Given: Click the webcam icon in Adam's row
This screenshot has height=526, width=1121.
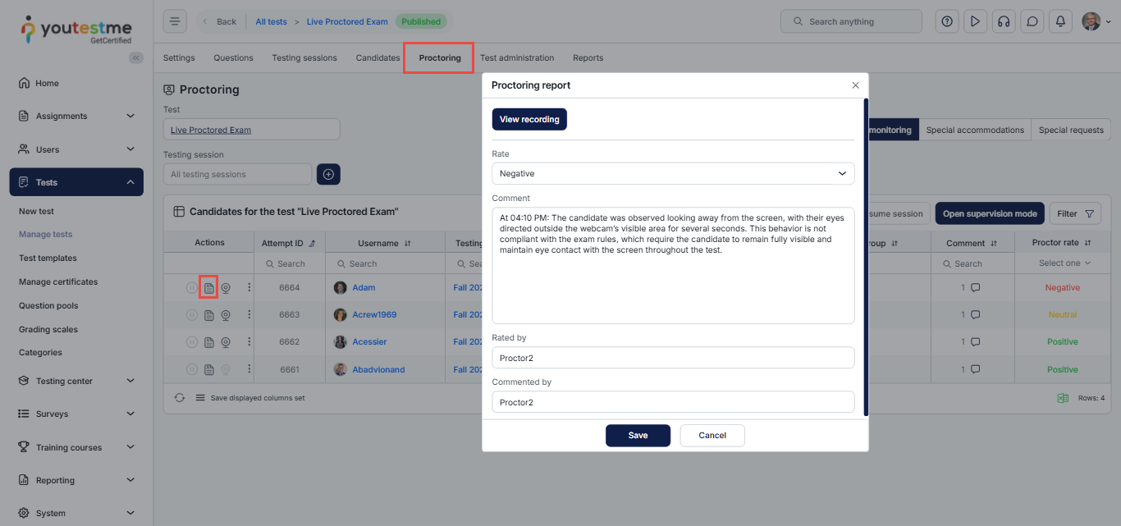Looking at the screenshot, I should pyautogui.click(x=226, y=288).
